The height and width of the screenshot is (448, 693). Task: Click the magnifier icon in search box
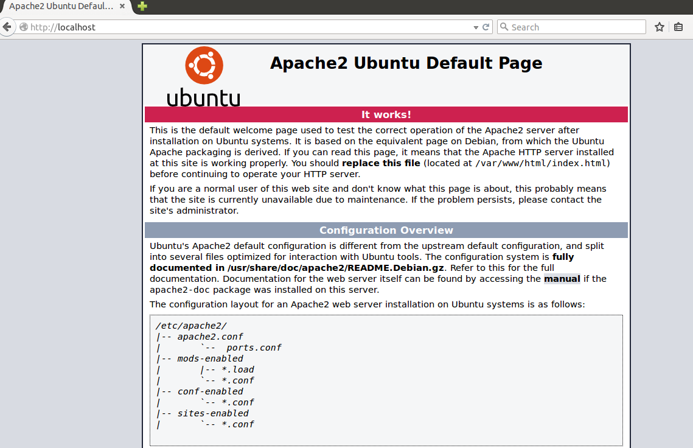(504, 27)
